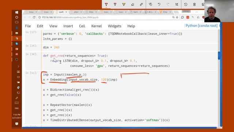Open the Cell menu
This screenshot has width=234, height=132.
[82, 26]
